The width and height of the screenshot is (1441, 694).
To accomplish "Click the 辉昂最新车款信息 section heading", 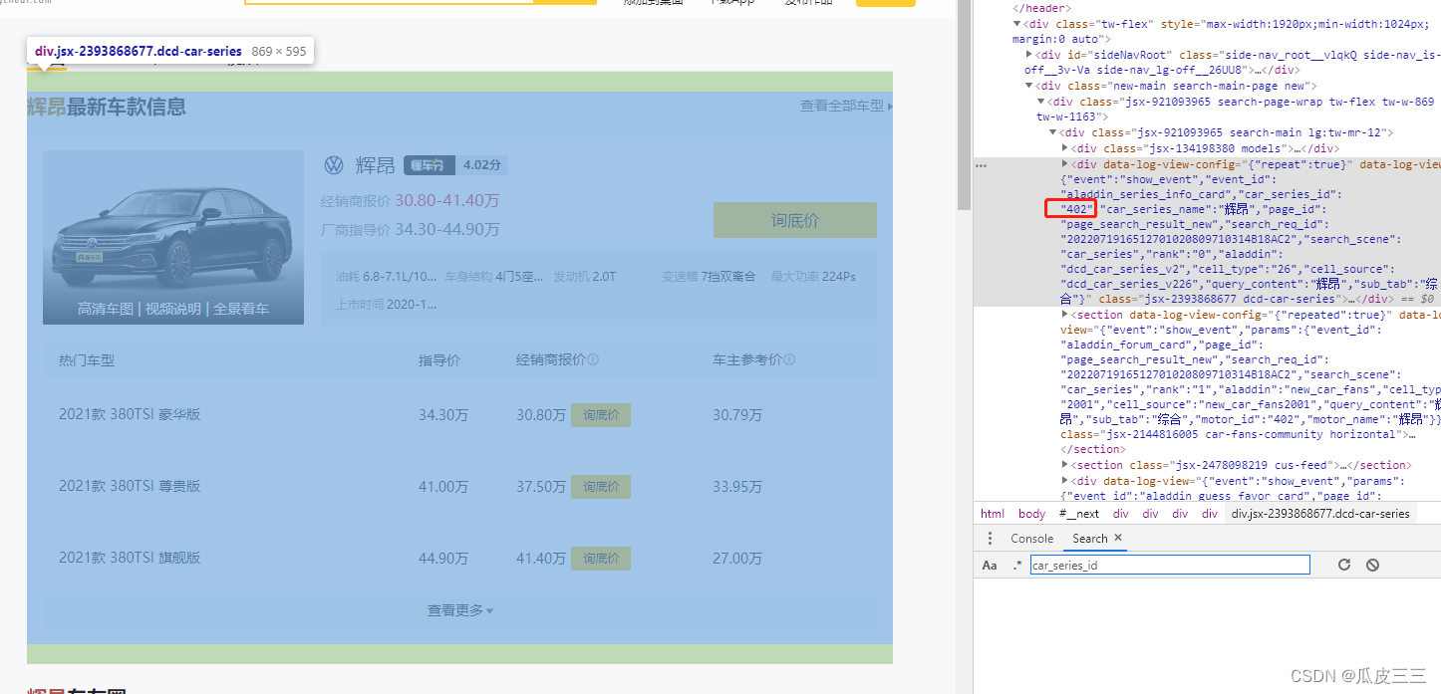I will tap(107, 107).
